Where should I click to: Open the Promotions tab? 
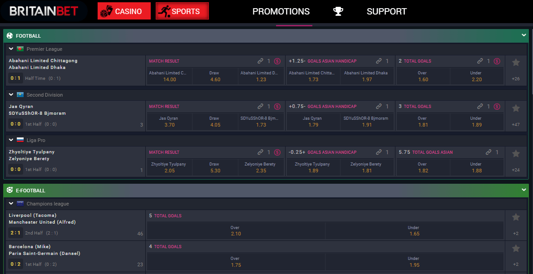click(x=281, y=12)
